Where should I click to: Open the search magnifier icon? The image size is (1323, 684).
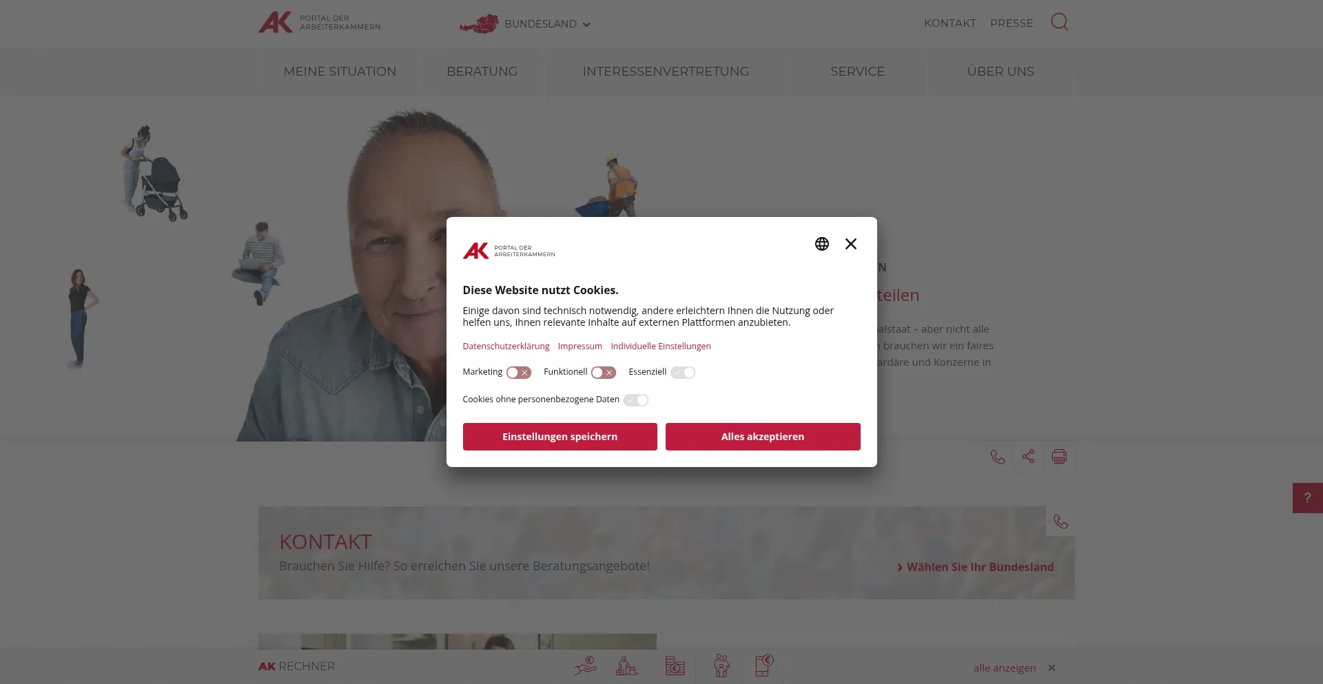pos(1059,22)
